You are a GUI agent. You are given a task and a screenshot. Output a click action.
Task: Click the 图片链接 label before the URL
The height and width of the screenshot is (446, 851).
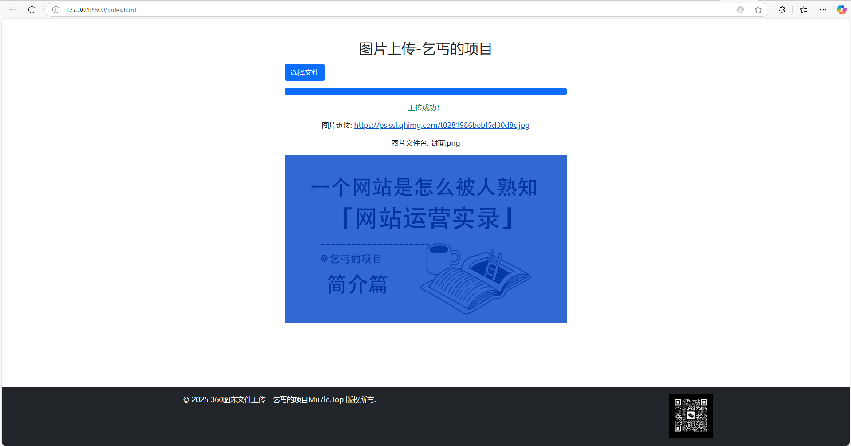point(337,126)
